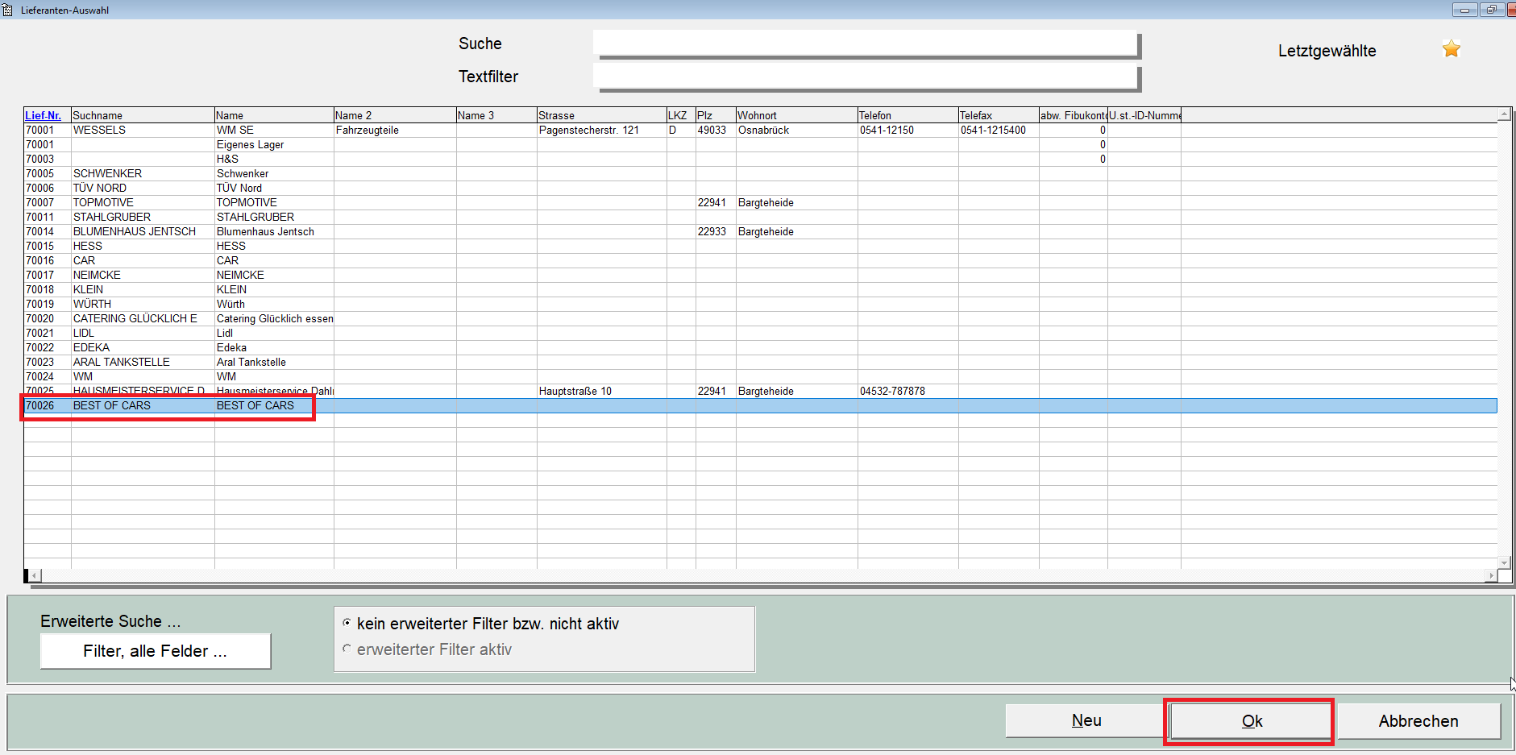Screen dimensions: 1516x755
Task: Click Plz 22933 cell
Action: click(x=716, y=231)
